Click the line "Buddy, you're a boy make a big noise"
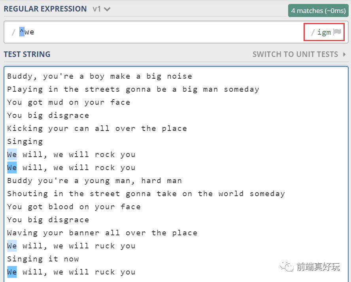 click(x=100, y=76)
